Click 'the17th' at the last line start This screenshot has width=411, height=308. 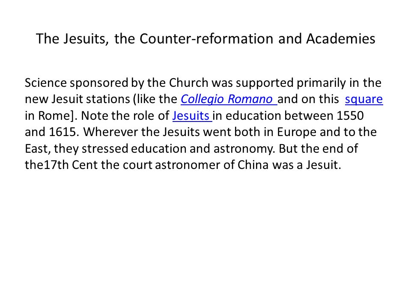click(x=47, y=165)
